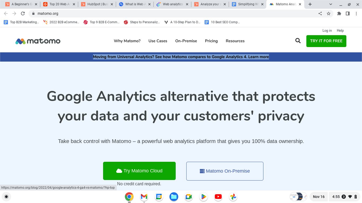Click the address bar showing matomo.org
Image resolution: width=362 pixels, height=203 pixels.
click(x=48, y=13)
